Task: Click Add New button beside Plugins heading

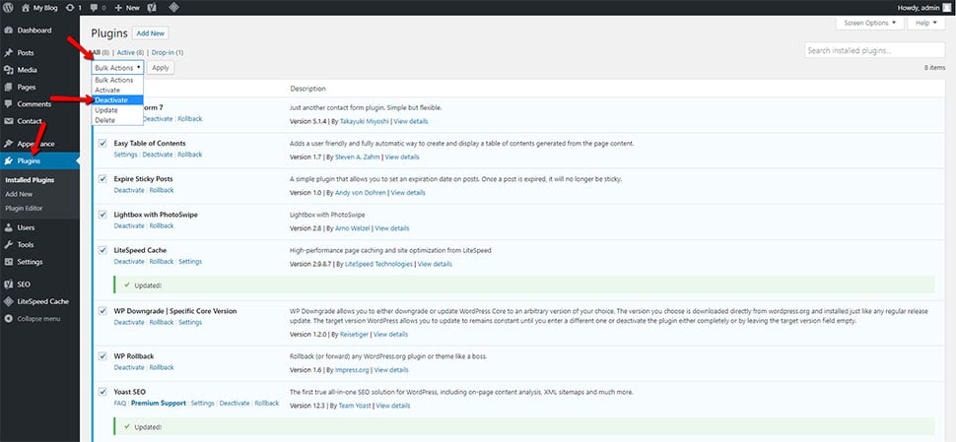Action: 150,33
